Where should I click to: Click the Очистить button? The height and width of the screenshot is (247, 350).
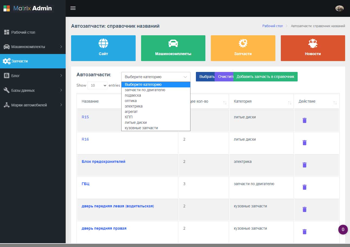pos(224,77)
